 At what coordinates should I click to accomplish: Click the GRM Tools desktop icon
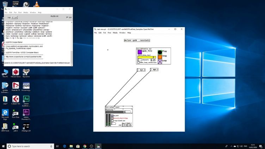tap(5, 127)
